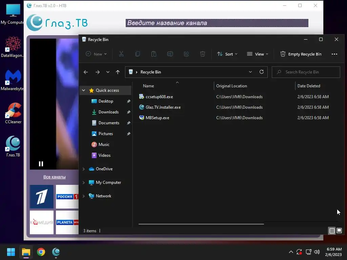Open the New dropdown in Recycle Bin
This screenshot has height=260, width=347.
point(96,54)
